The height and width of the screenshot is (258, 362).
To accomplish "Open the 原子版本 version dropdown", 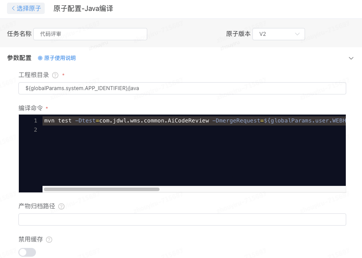I will point(279,34).
